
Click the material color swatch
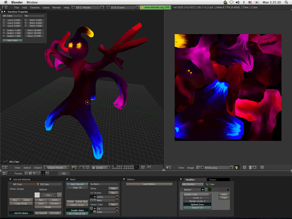37,195
